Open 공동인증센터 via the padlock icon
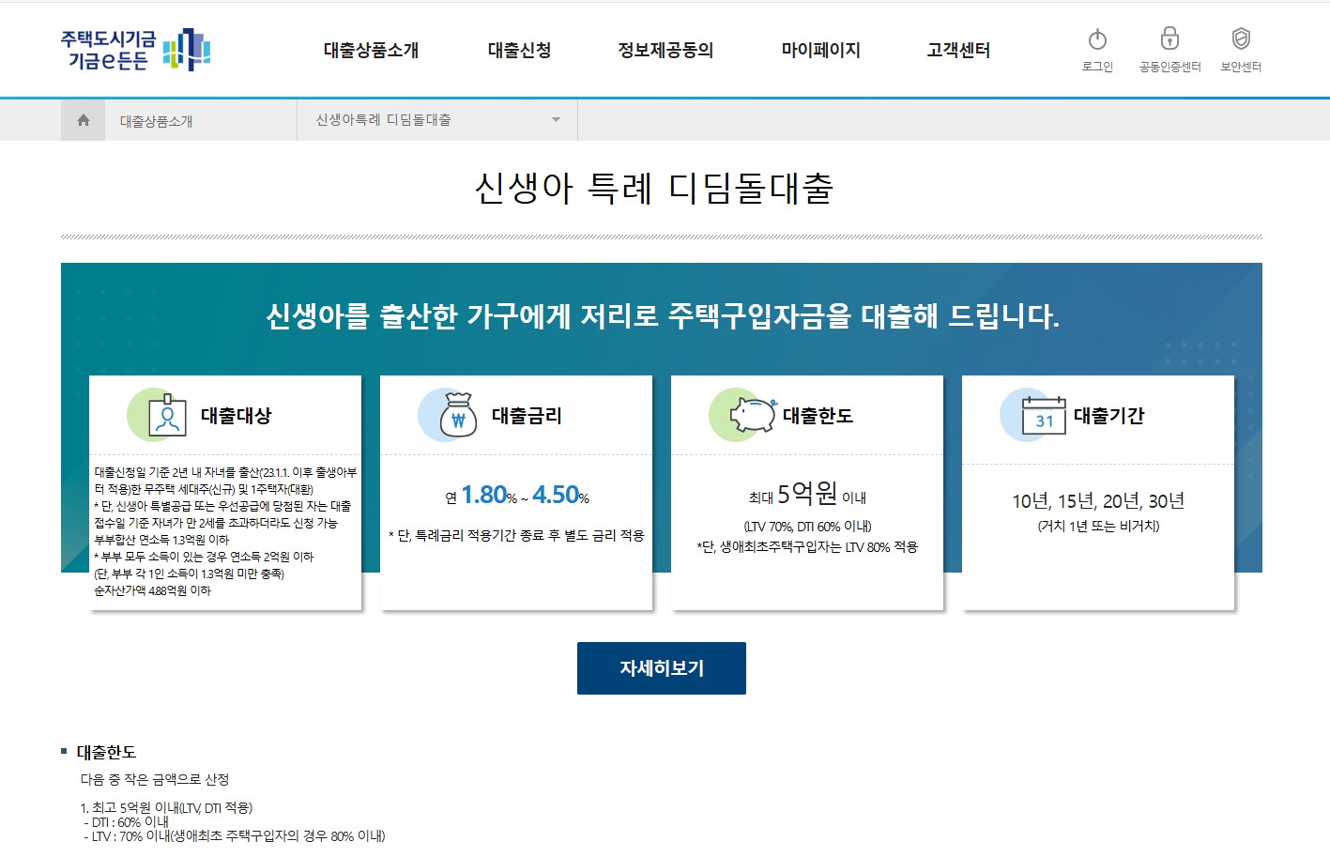1330x857 pixels. (1169, 40)
